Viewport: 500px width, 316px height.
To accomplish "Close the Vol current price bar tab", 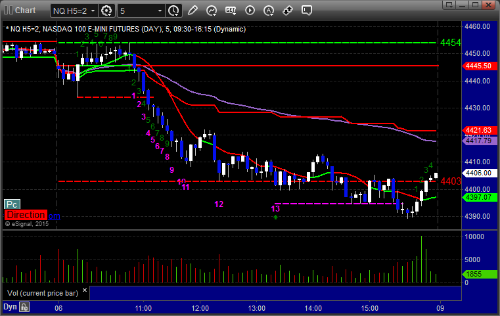I will pos(85,290).
